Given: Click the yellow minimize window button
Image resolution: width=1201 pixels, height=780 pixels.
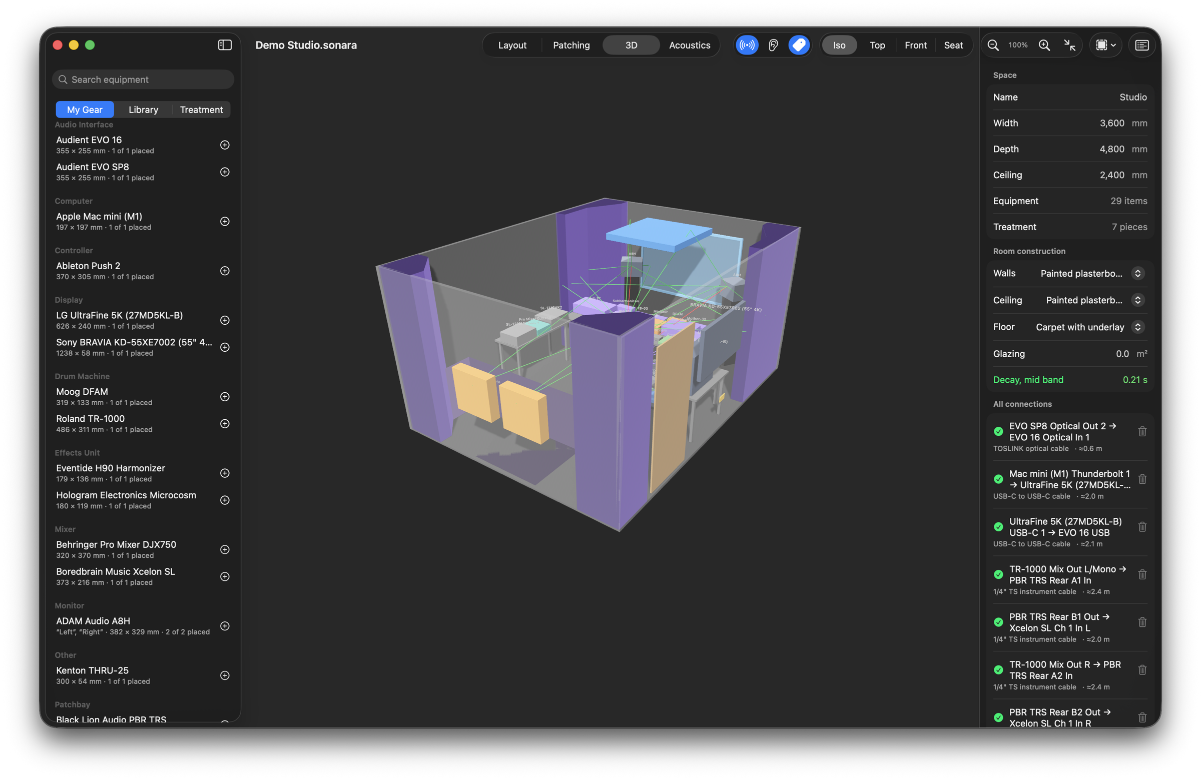Looking at the screenshot, I should tap(74, 45).
